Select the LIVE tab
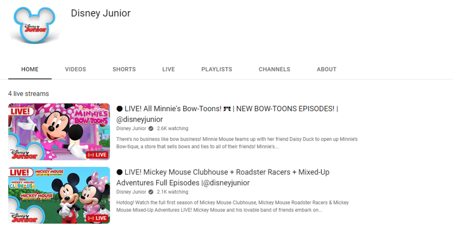This screenshot has width=453, height=229. 169,69
